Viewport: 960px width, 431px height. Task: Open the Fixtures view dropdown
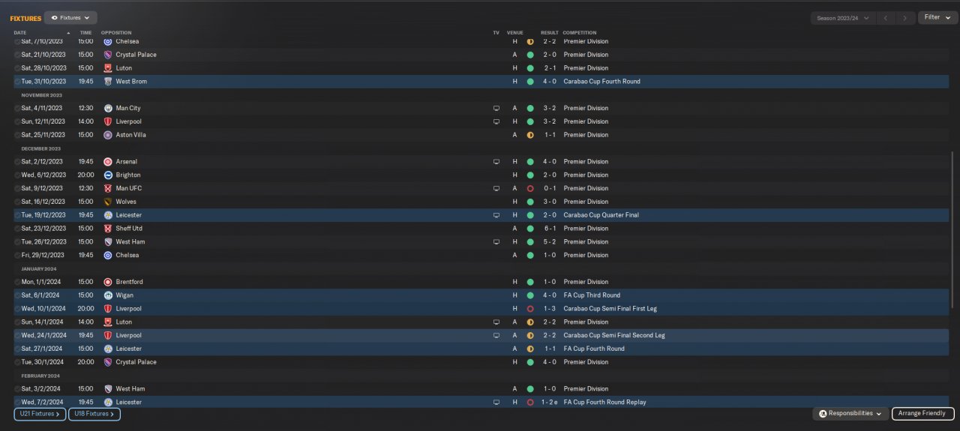[70, 17]
